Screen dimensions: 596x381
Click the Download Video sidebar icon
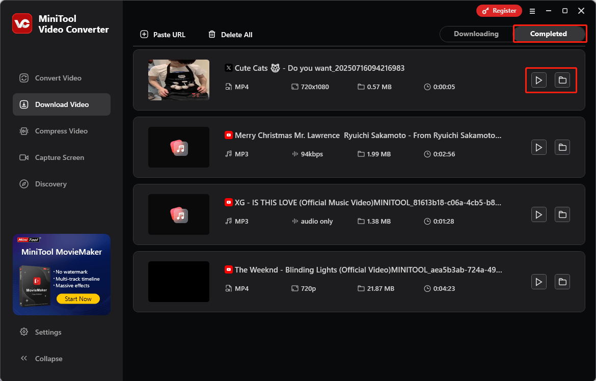[x=24, y=104]
